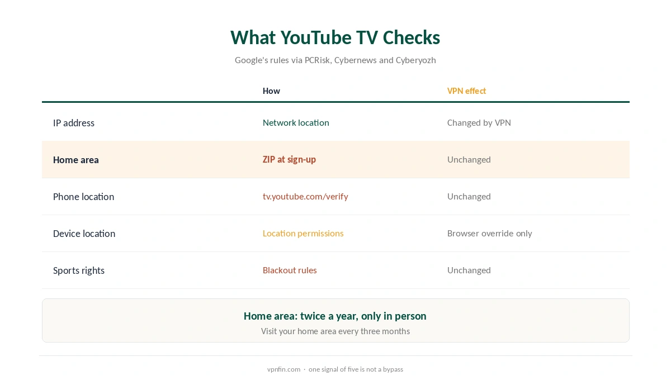Click 'Unchanged' in the Phone location row
671x380 pixels.
pyautogui.click(x=469, y=197)
